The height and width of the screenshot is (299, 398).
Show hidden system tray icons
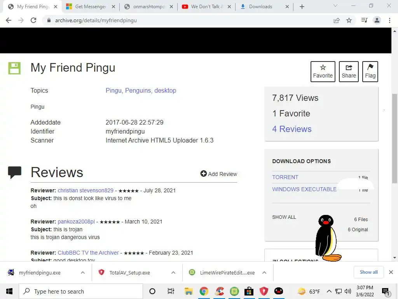click(x=329, y=291)
